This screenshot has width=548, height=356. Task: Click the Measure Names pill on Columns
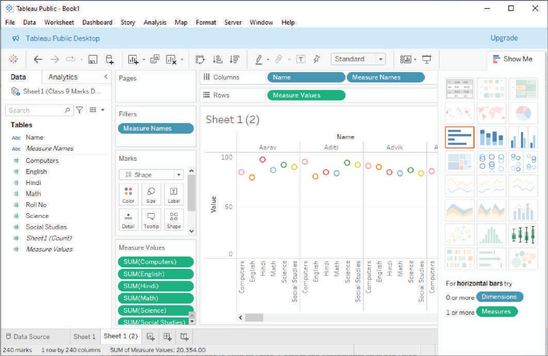click(386, 77)
